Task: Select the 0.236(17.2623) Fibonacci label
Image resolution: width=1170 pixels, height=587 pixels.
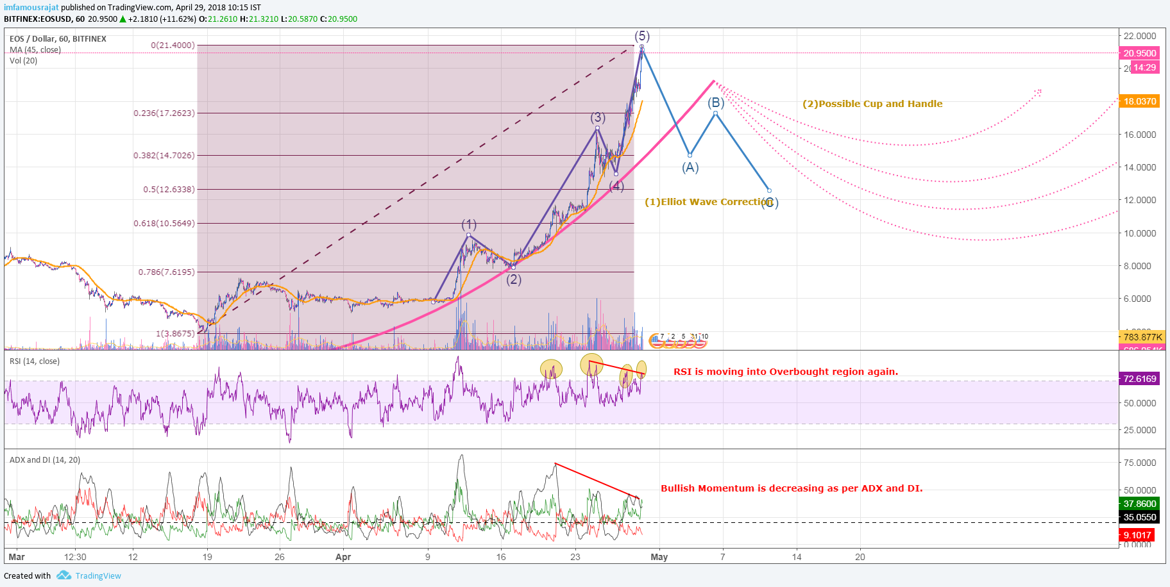Action: (x=164, y=113)
